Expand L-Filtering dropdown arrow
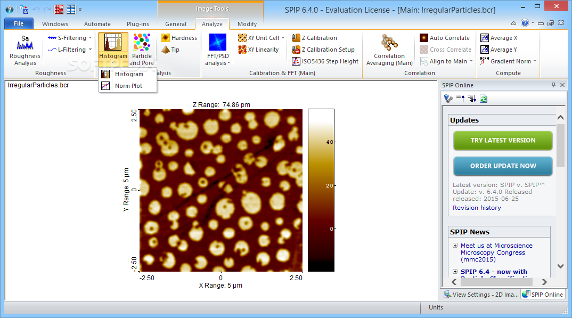572x318 pixels. click(x=90, y=50)
